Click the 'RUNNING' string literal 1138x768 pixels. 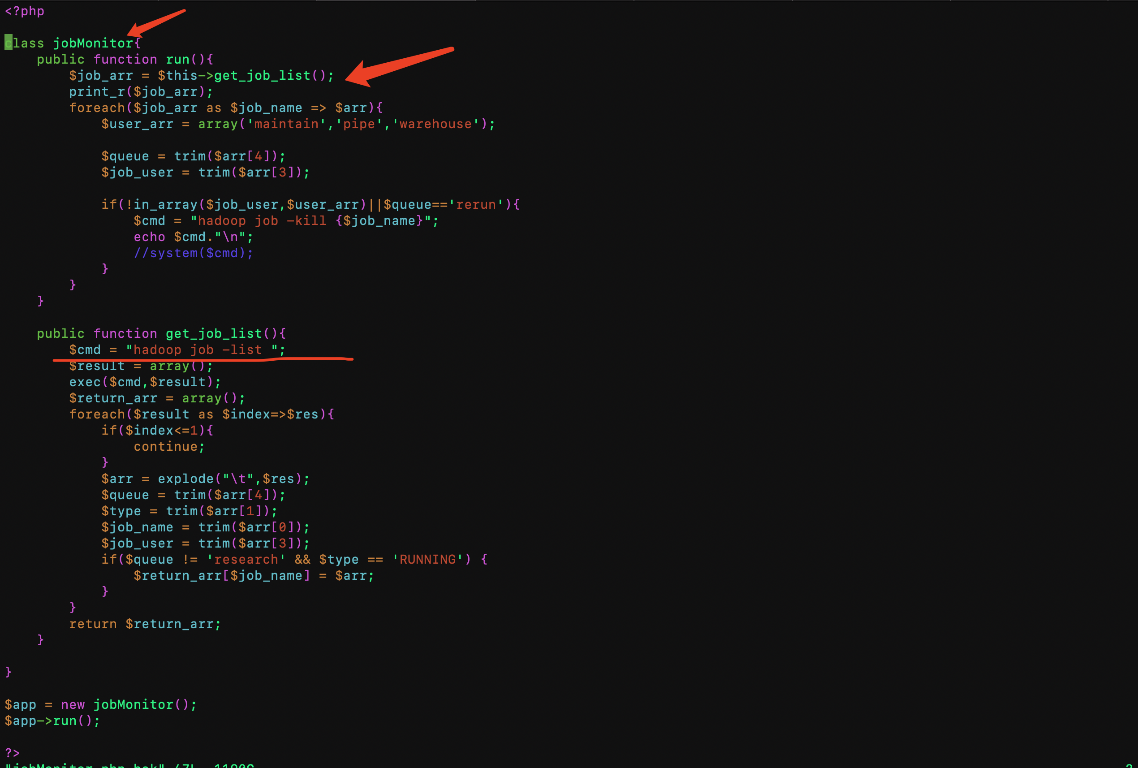click(427, 559)
